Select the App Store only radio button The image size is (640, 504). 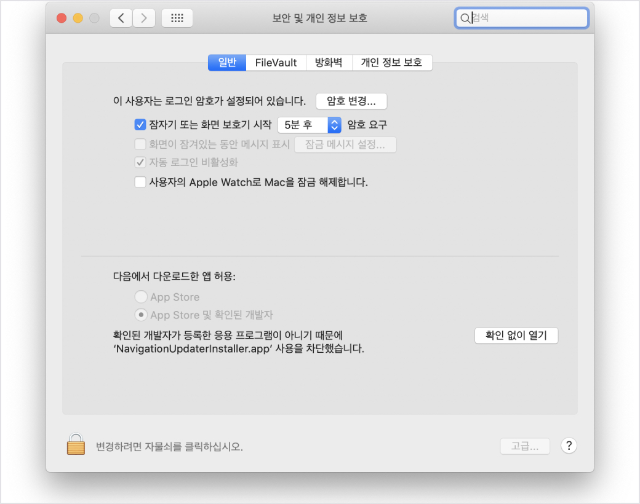pos(141,297)
